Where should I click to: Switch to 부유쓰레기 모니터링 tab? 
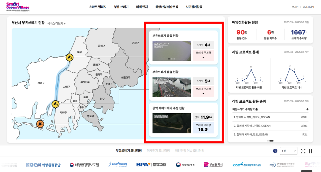[x=129, y=151]
